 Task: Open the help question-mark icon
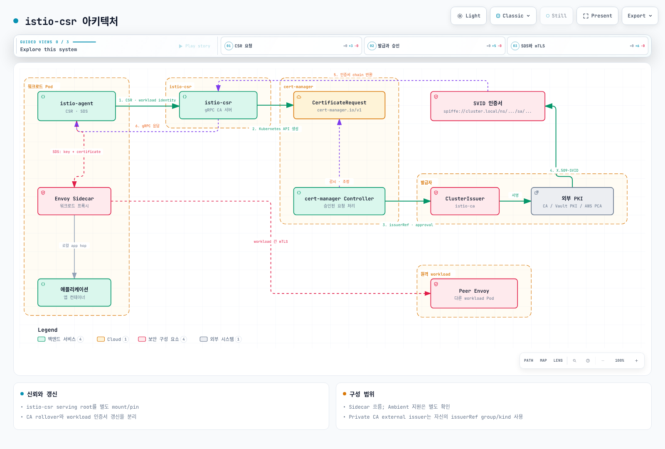(588, 360)
